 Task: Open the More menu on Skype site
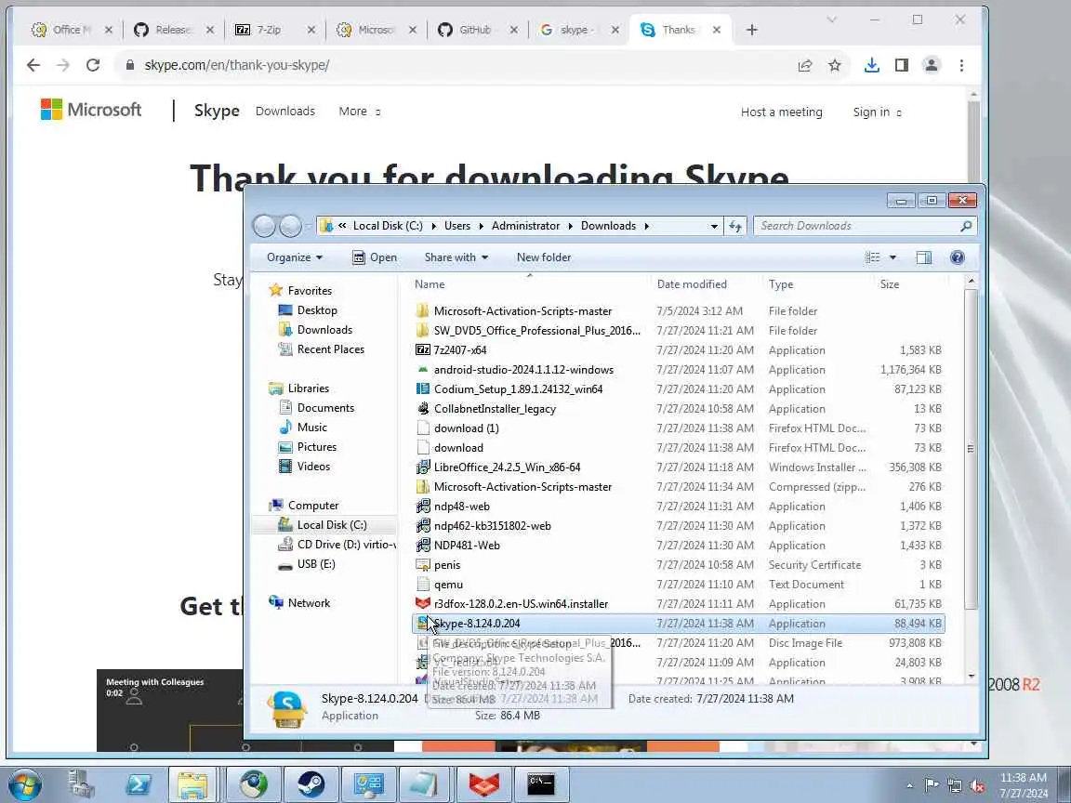[359, 112]
